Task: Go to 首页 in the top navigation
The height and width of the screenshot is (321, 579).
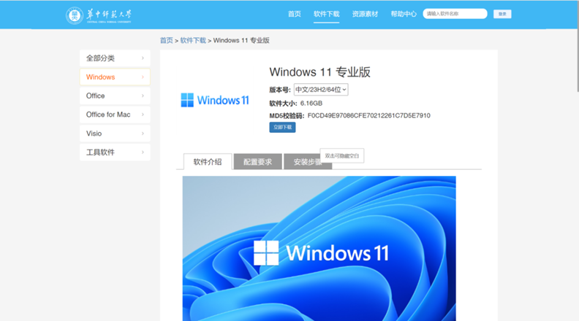Action: pyautogui.click(x=294, y=14)
